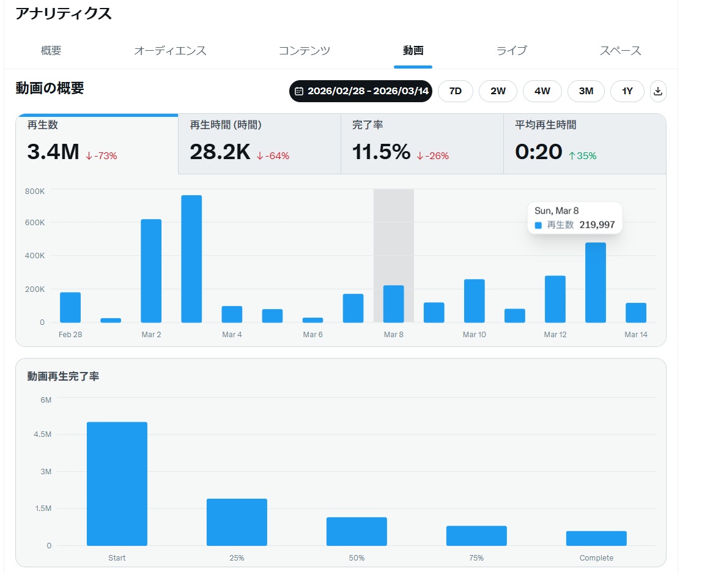713x574 pixels.
Task: Select the 2W time range
Action: [x=498, y=91]
